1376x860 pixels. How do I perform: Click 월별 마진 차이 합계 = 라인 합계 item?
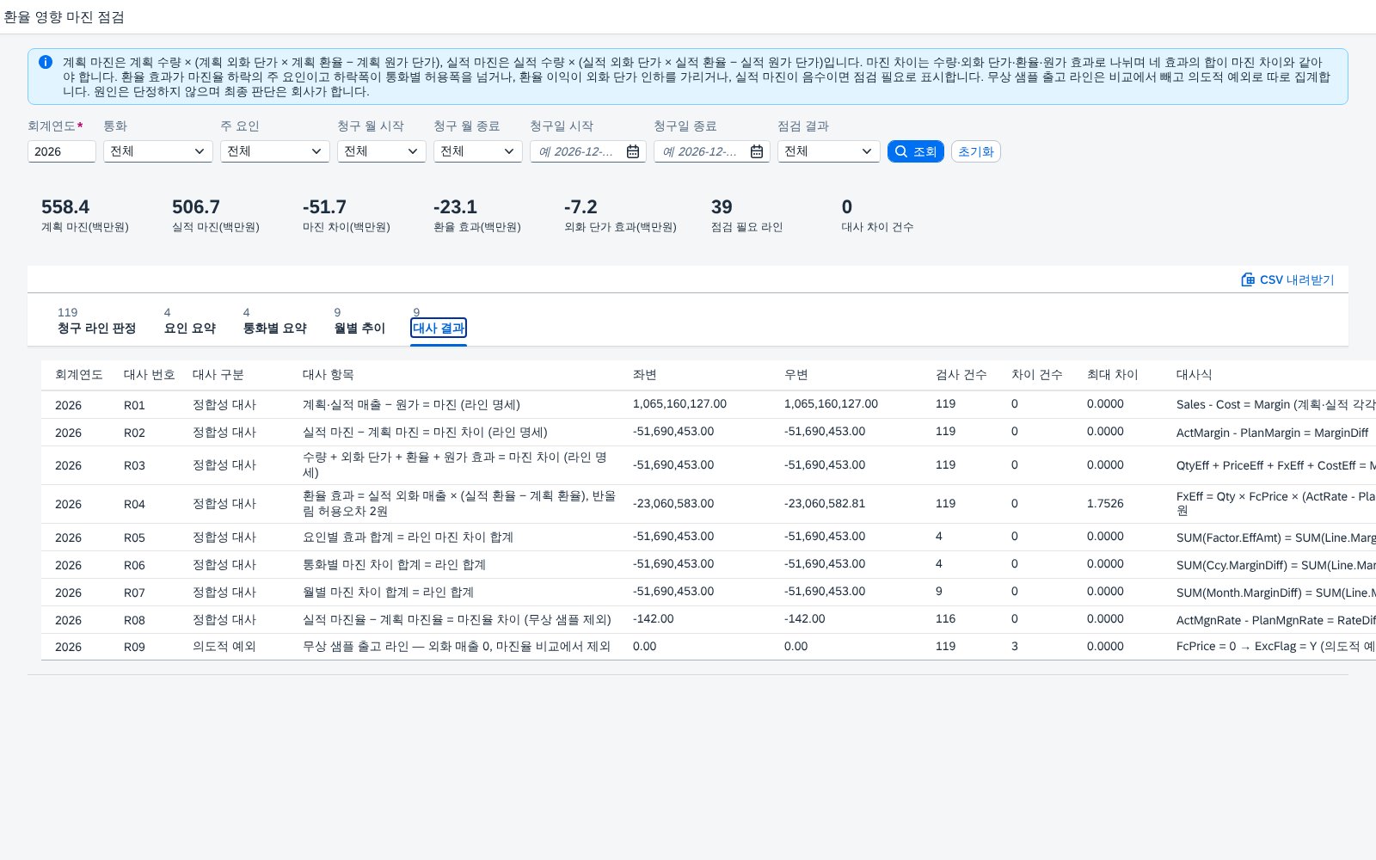coord(388,593)
